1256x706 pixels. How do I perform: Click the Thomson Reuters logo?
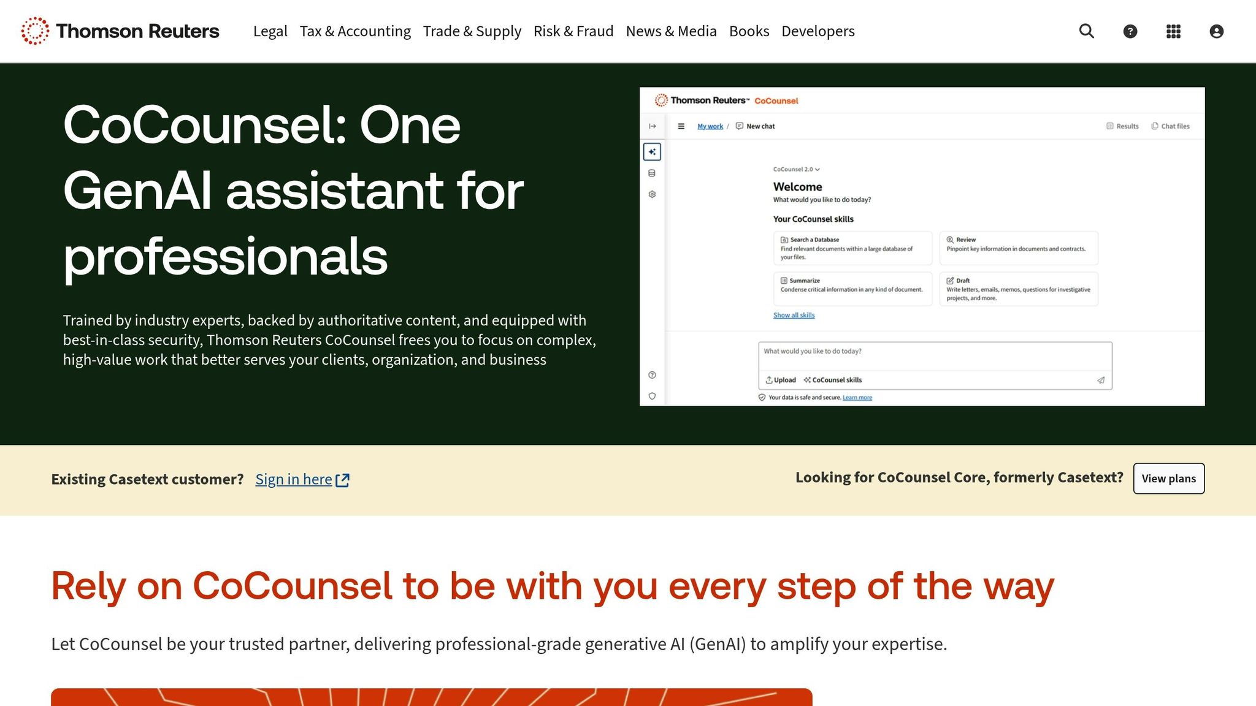click(x=120, y=31)
